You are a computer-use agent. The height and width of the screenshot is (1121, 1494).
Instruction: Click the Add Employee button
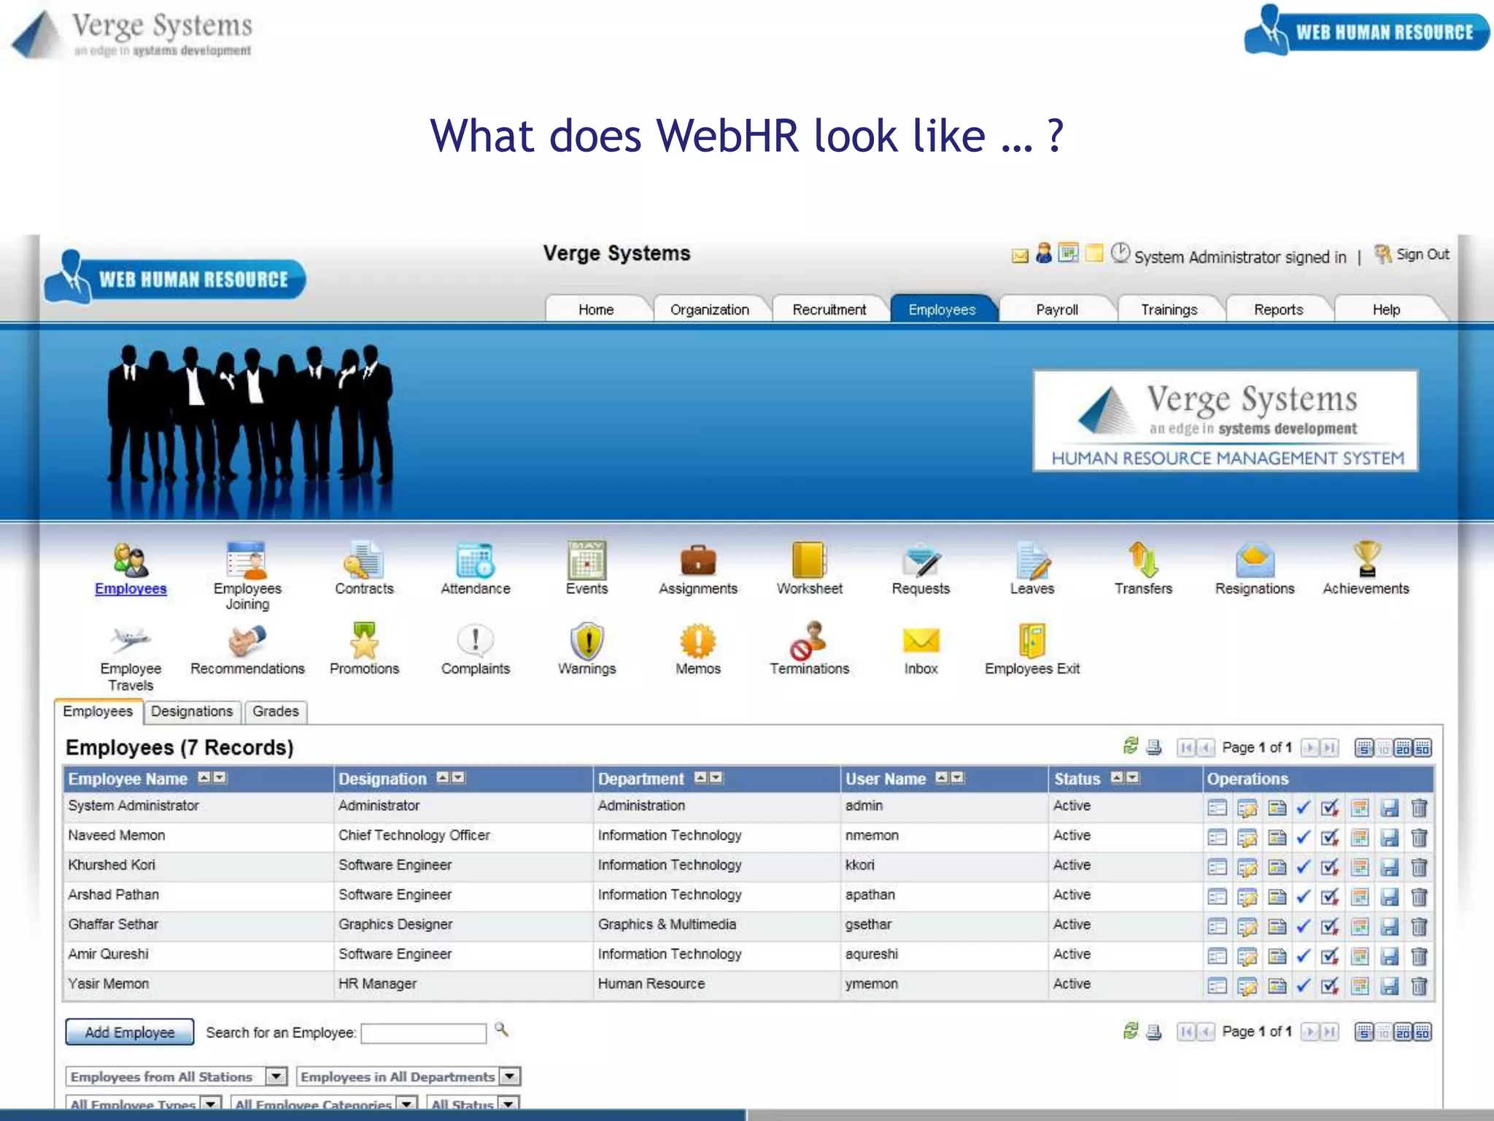tap(130, 1032)
